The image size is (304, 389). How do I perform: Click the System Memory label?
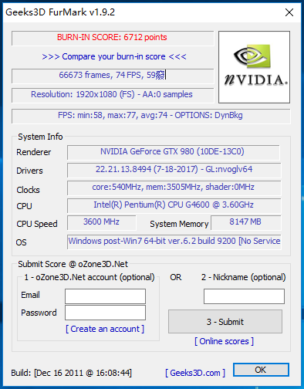point(179,224)
